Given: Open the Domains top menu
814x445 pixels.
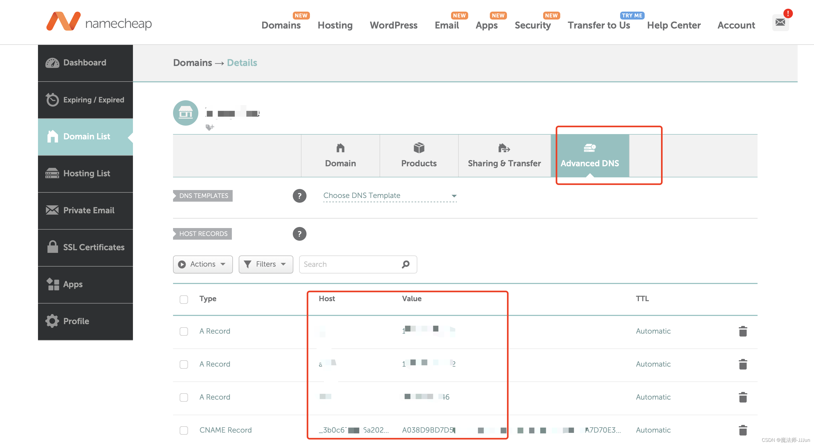Looking at the screenshot, I should pyautogui.click(x=281, y=25).
